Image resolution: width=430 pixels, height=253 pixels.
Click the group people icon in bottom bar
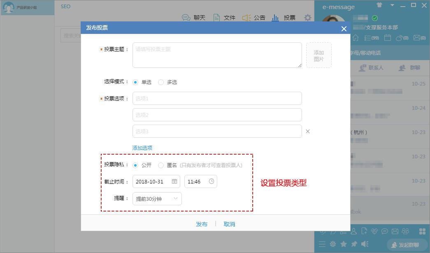point(405,231)
